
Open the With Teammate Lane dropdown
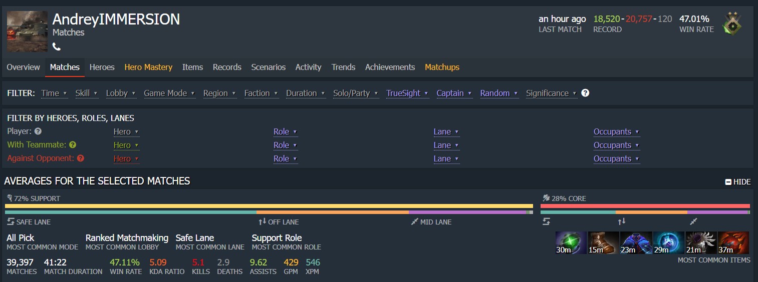446,145
